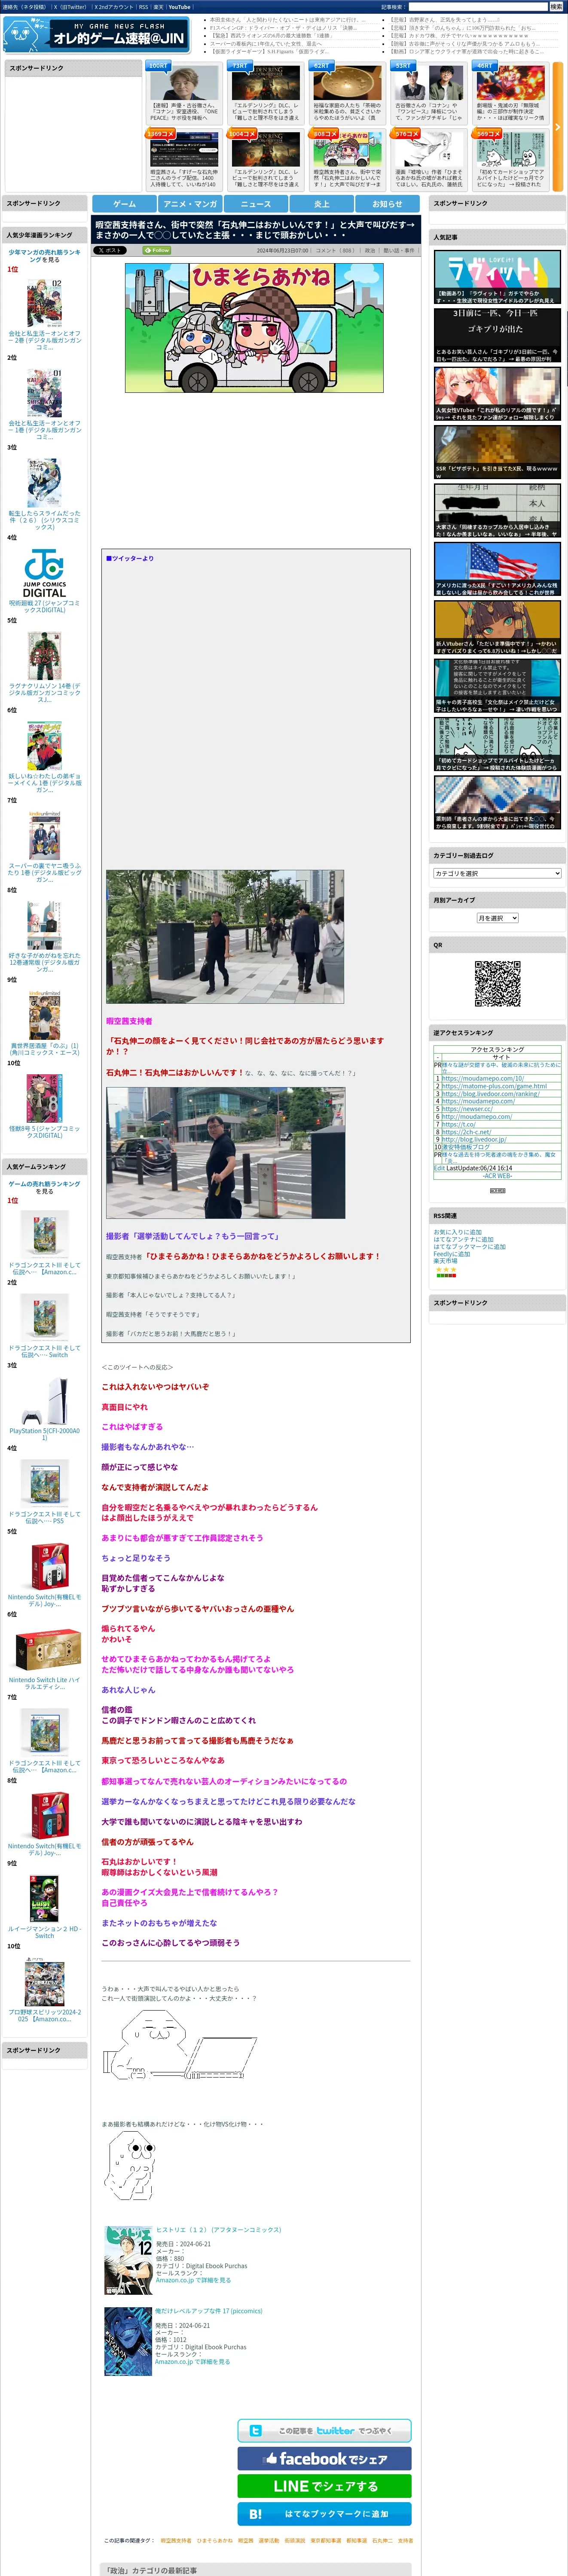Open the カテゴリを選択 dropdown

[497, 873]
